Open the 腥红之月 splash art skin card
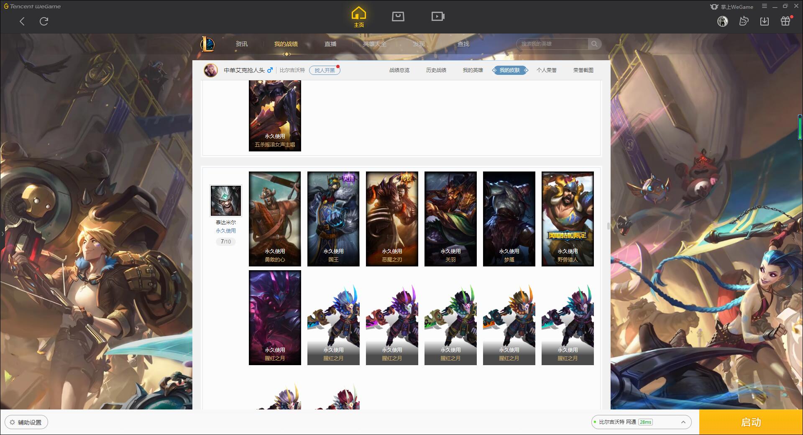 pos(275,317)
